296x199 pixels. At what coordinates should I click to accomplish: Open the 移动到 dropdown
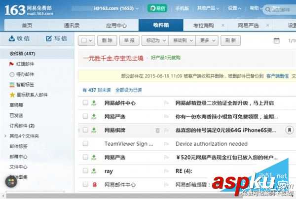pos(183,40)
